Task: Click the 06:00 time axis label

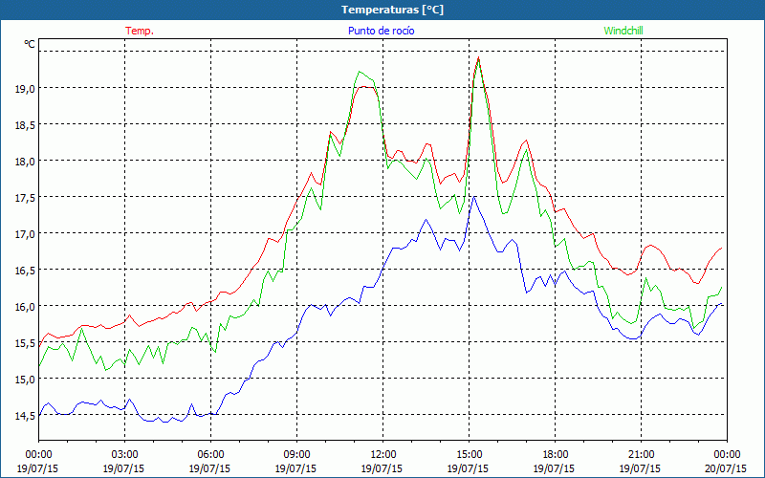Action: point(210,455)
